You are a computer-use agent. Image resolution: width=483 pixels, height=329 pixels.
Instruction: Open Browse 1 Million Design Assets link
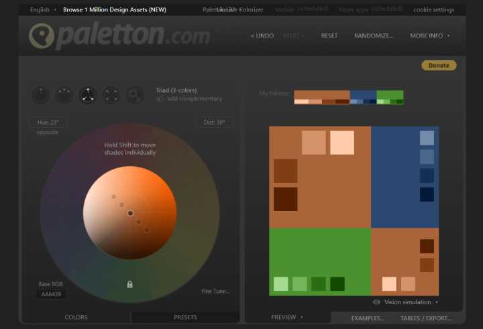click(x=115, y=9)
